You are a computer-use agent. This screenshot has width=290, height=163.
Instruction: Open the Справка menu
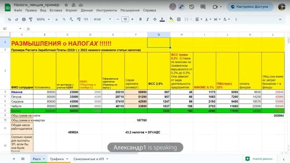(x=150, y=10)
